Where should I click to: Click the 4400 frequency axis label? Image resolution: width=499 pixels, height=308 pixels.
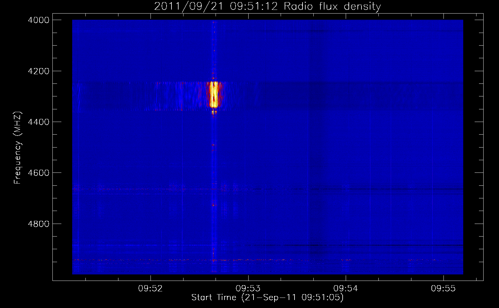click(39, 122)
